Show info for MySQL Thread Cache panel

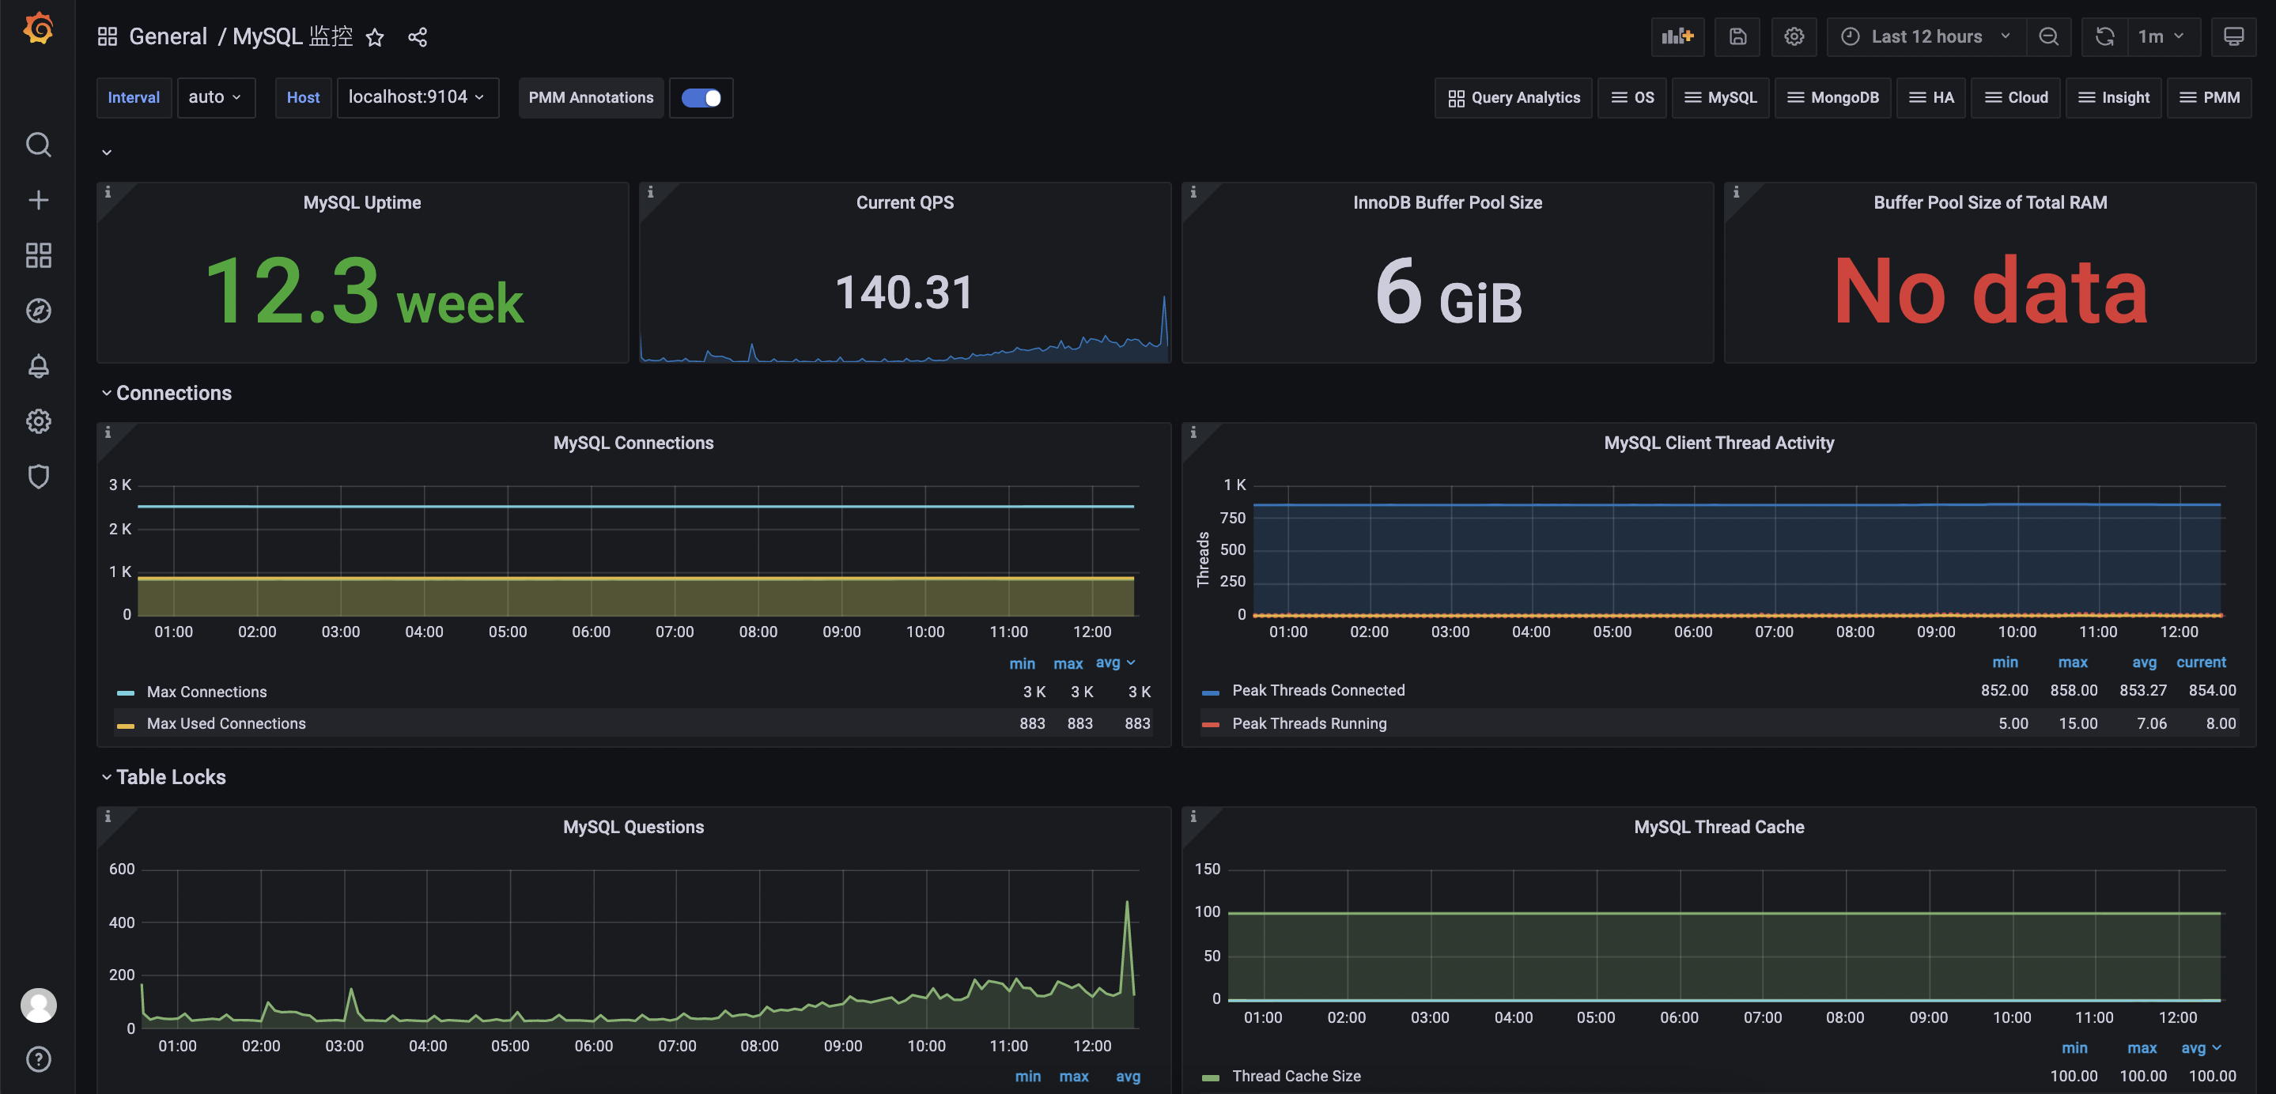click(x=1193, y=816)
